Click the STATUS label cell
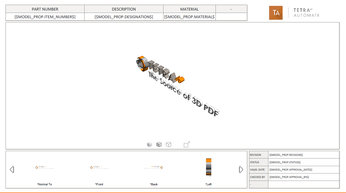 (x=259, y=162)
